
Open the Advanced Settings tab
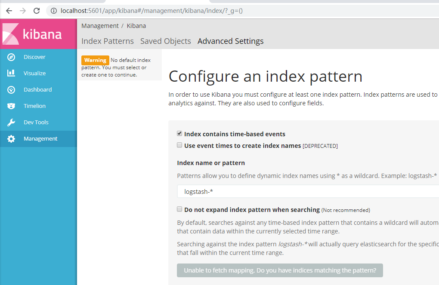(x=230, y=41)
